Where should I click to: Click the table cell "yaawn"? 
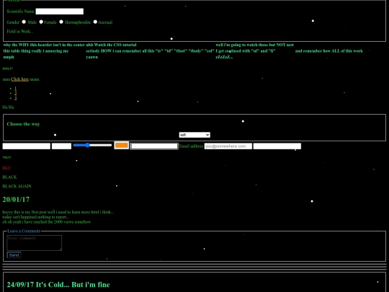(x=92, y=57)
